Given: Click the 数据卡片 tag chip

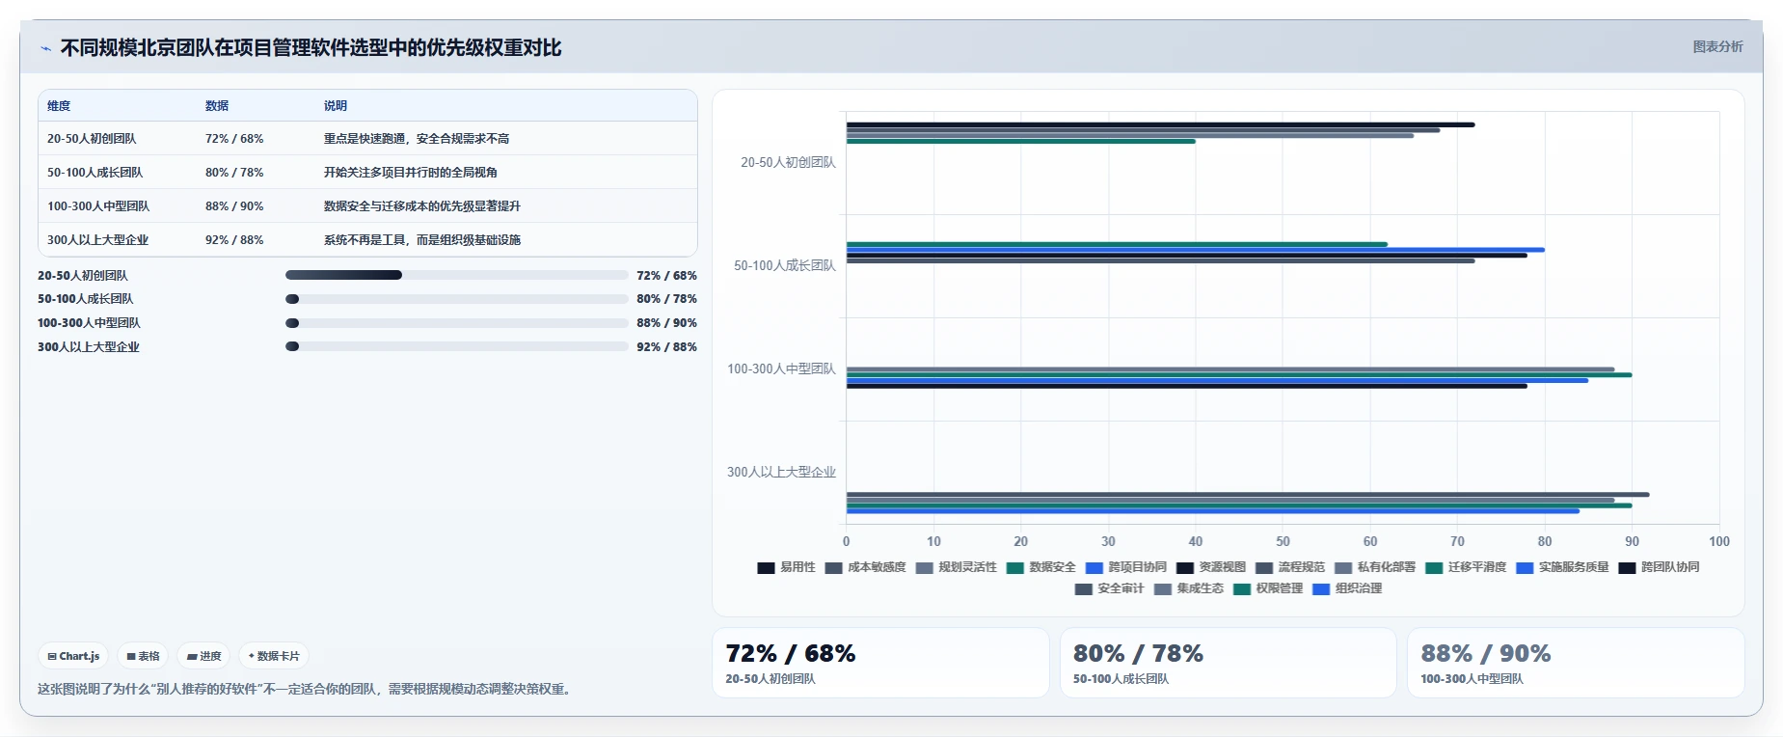Looking at the screenshot, I should [x=274, y=656].
